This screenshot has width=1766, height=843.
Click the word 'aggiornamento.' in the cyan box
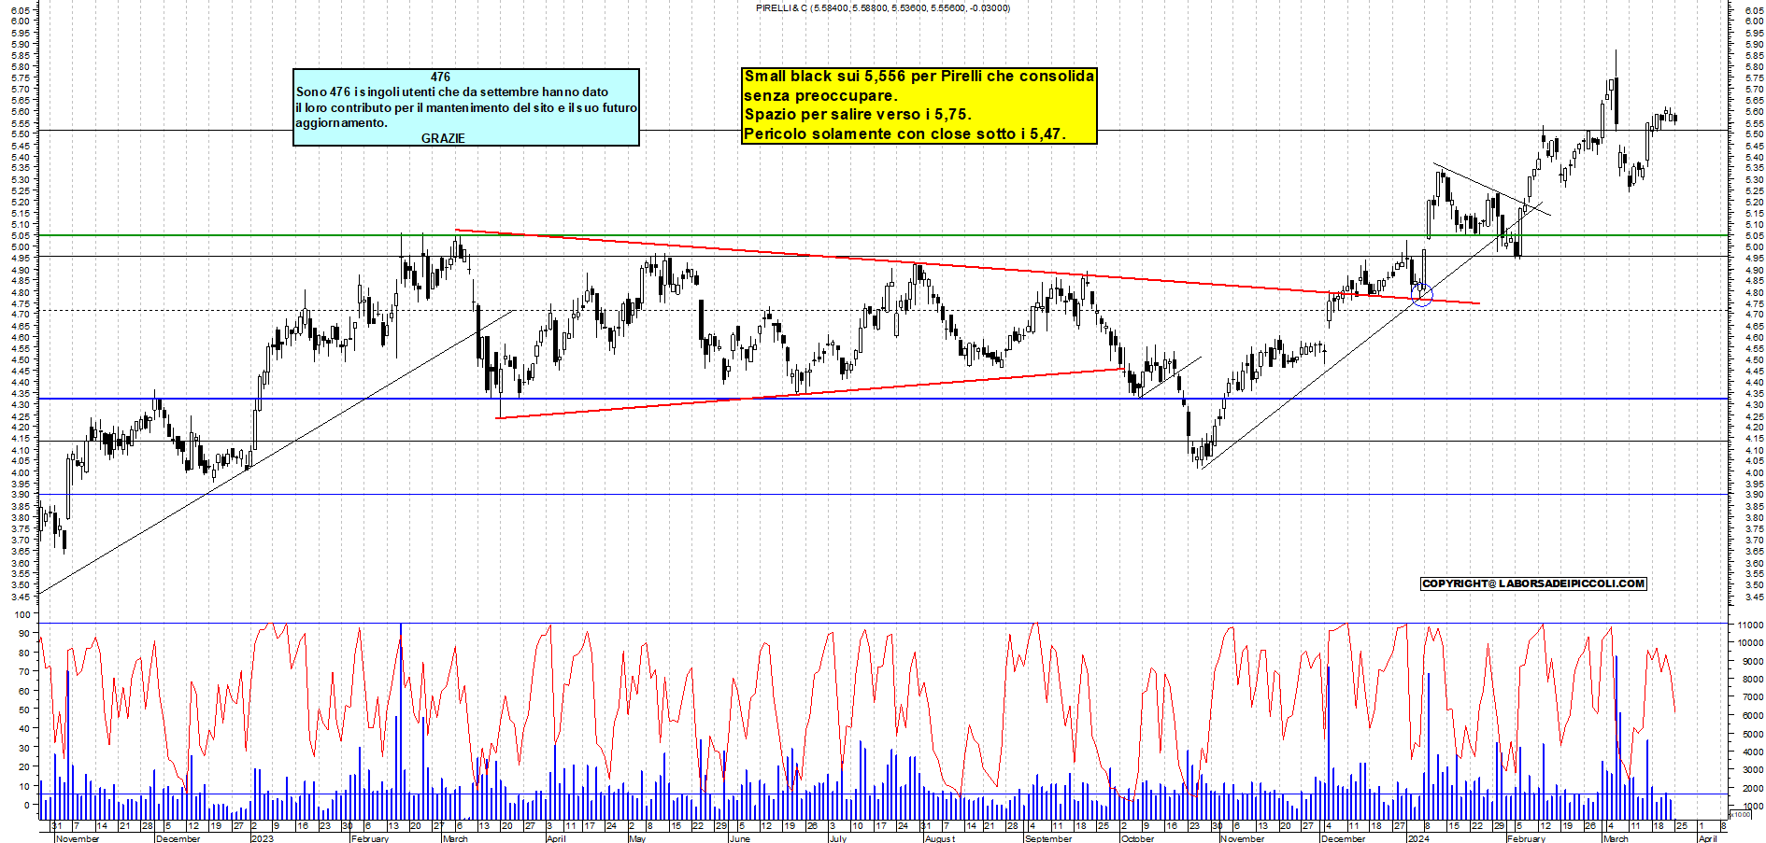coord(341,123)
